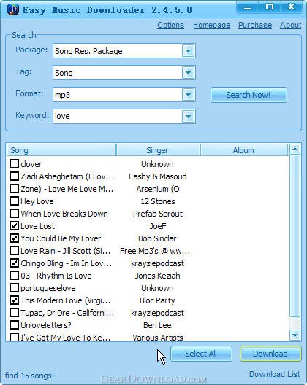Image resolution: width=307 pixels, height=385 pixels.
Task: Tick the When Love Breaks Down checkbox
Action: coord(14,214)
